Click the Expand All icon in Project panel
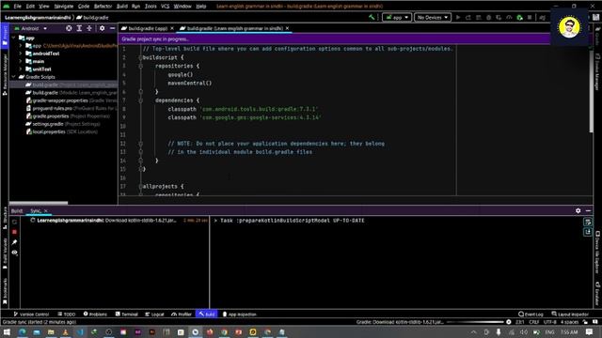Screen dimensions: 602x338 pyautogui.click(x=79, y=28)
